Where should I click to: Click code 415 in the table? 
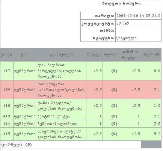pos(7,134)
